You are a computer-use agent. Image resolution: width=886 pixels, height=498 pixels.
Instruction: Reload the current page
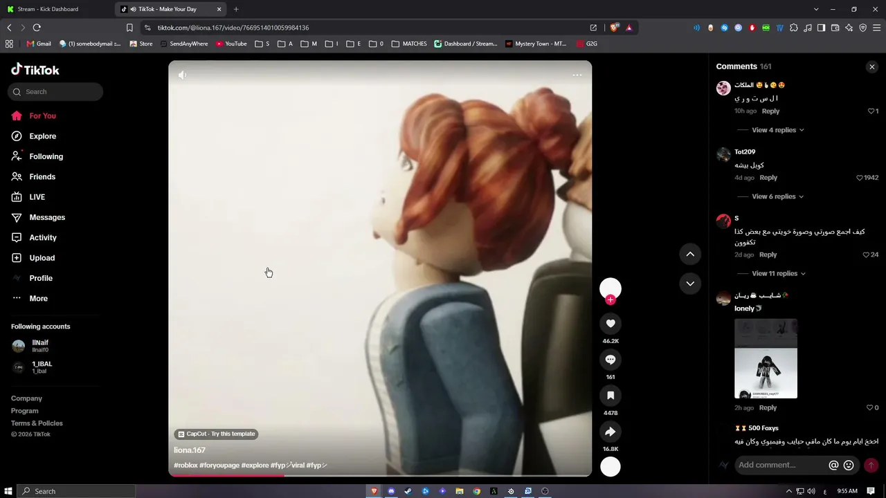point(37,28)
